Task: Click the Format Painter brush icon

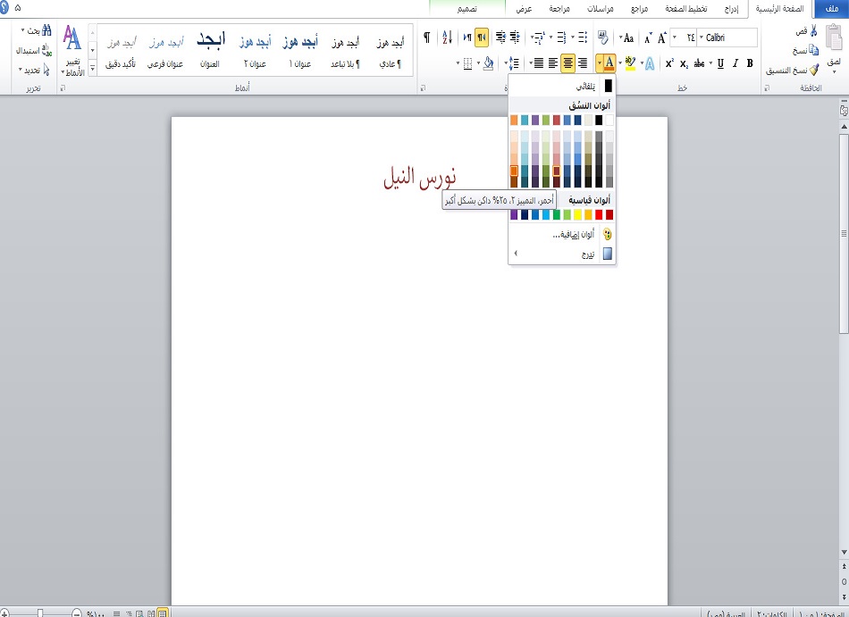Action: click(x=813, y=69)
